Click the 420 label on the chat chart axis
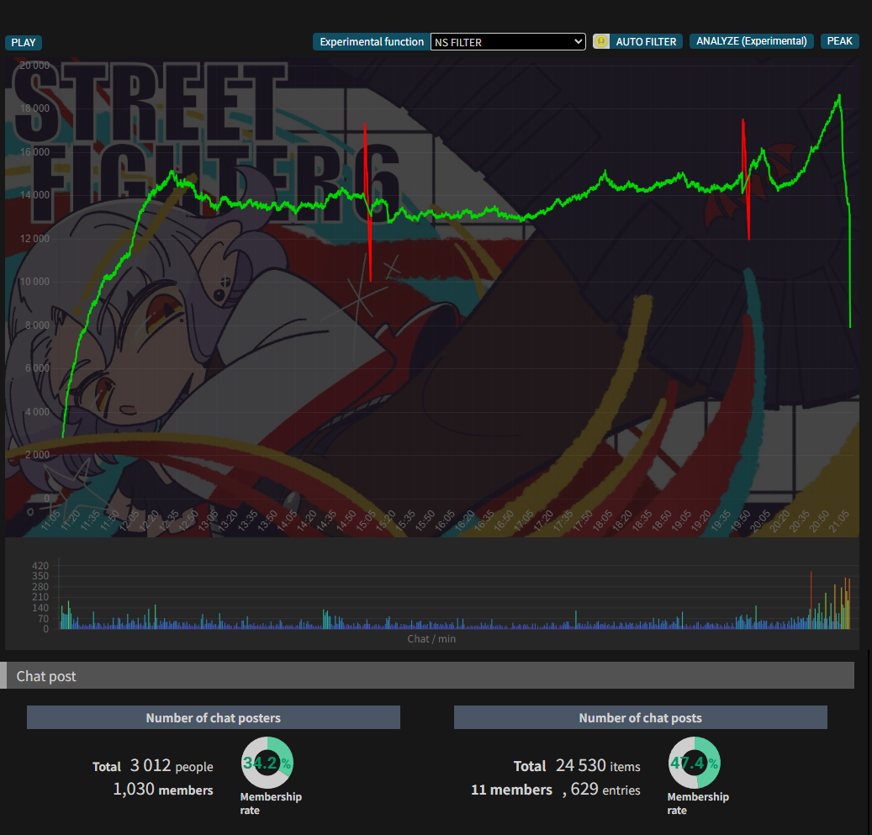This screenshot has height=835, width=872. 40,566
